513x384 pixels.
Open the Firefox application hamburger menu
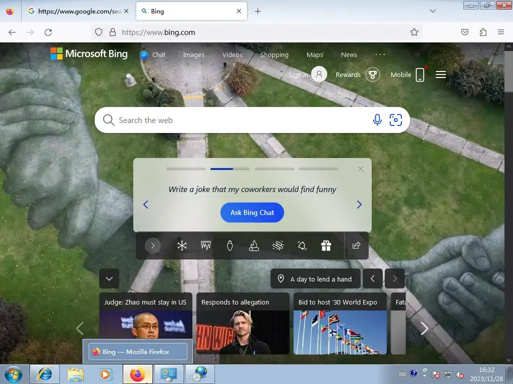click(x=501, y=32)
